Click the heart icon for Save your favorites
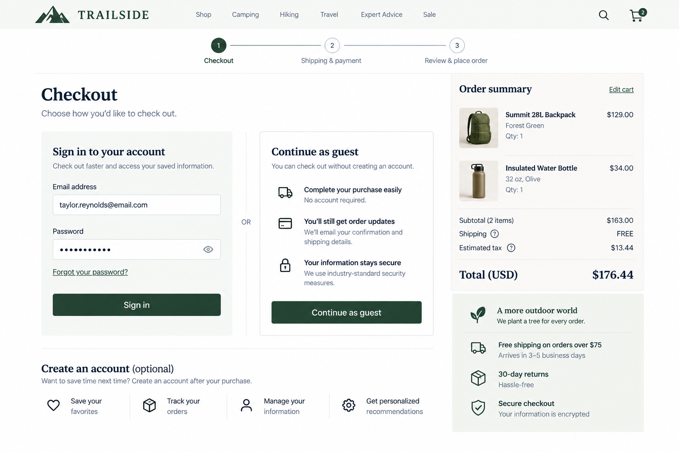 click(x=53, y=405)
